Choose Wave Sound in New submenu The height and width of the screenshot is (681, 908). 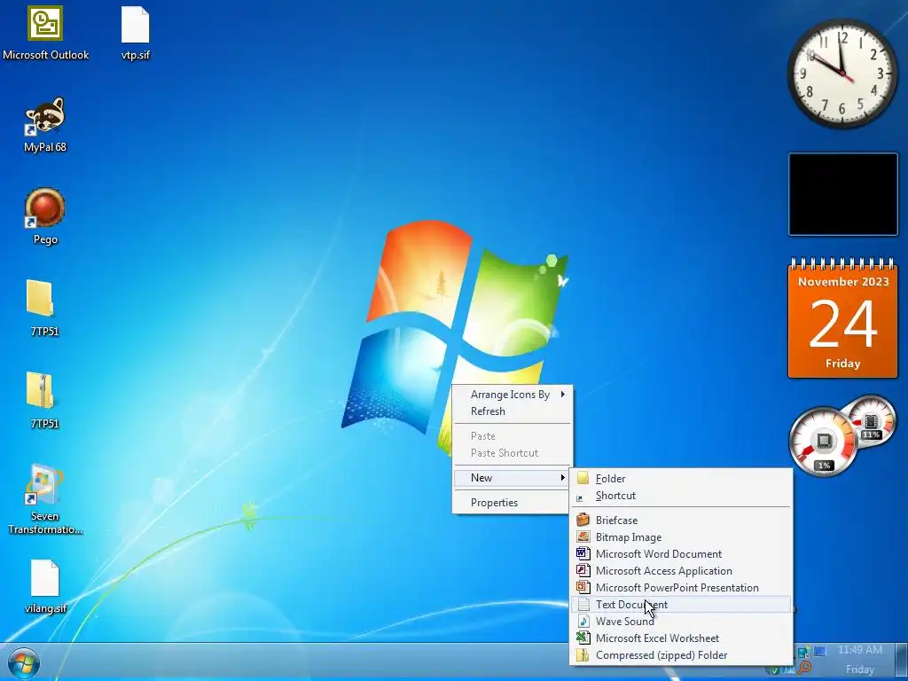pyautogui.click(x=681, y=622)
